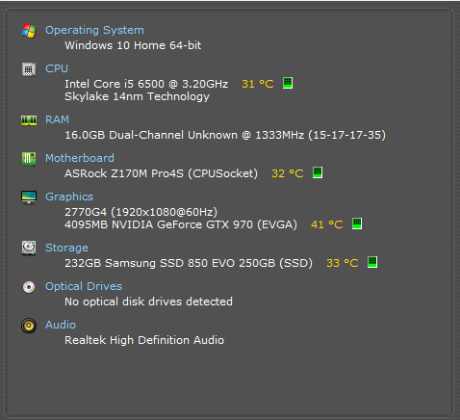Click the Windows flag Operating System icon
Screen dimensions: 460x420
(x=29, y=31)
